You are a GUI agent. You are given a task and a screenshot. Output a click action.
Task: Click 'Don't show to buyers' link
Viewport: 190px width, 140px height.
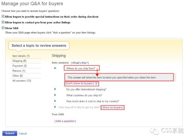pos(80,84)
